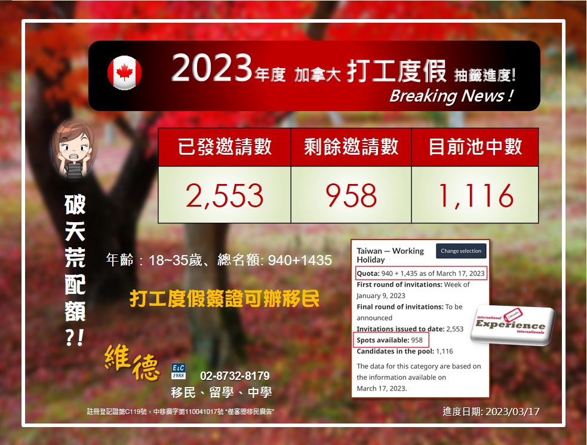Click the '打工度假' headline text

pyautogui.click(x=396, y=70)
